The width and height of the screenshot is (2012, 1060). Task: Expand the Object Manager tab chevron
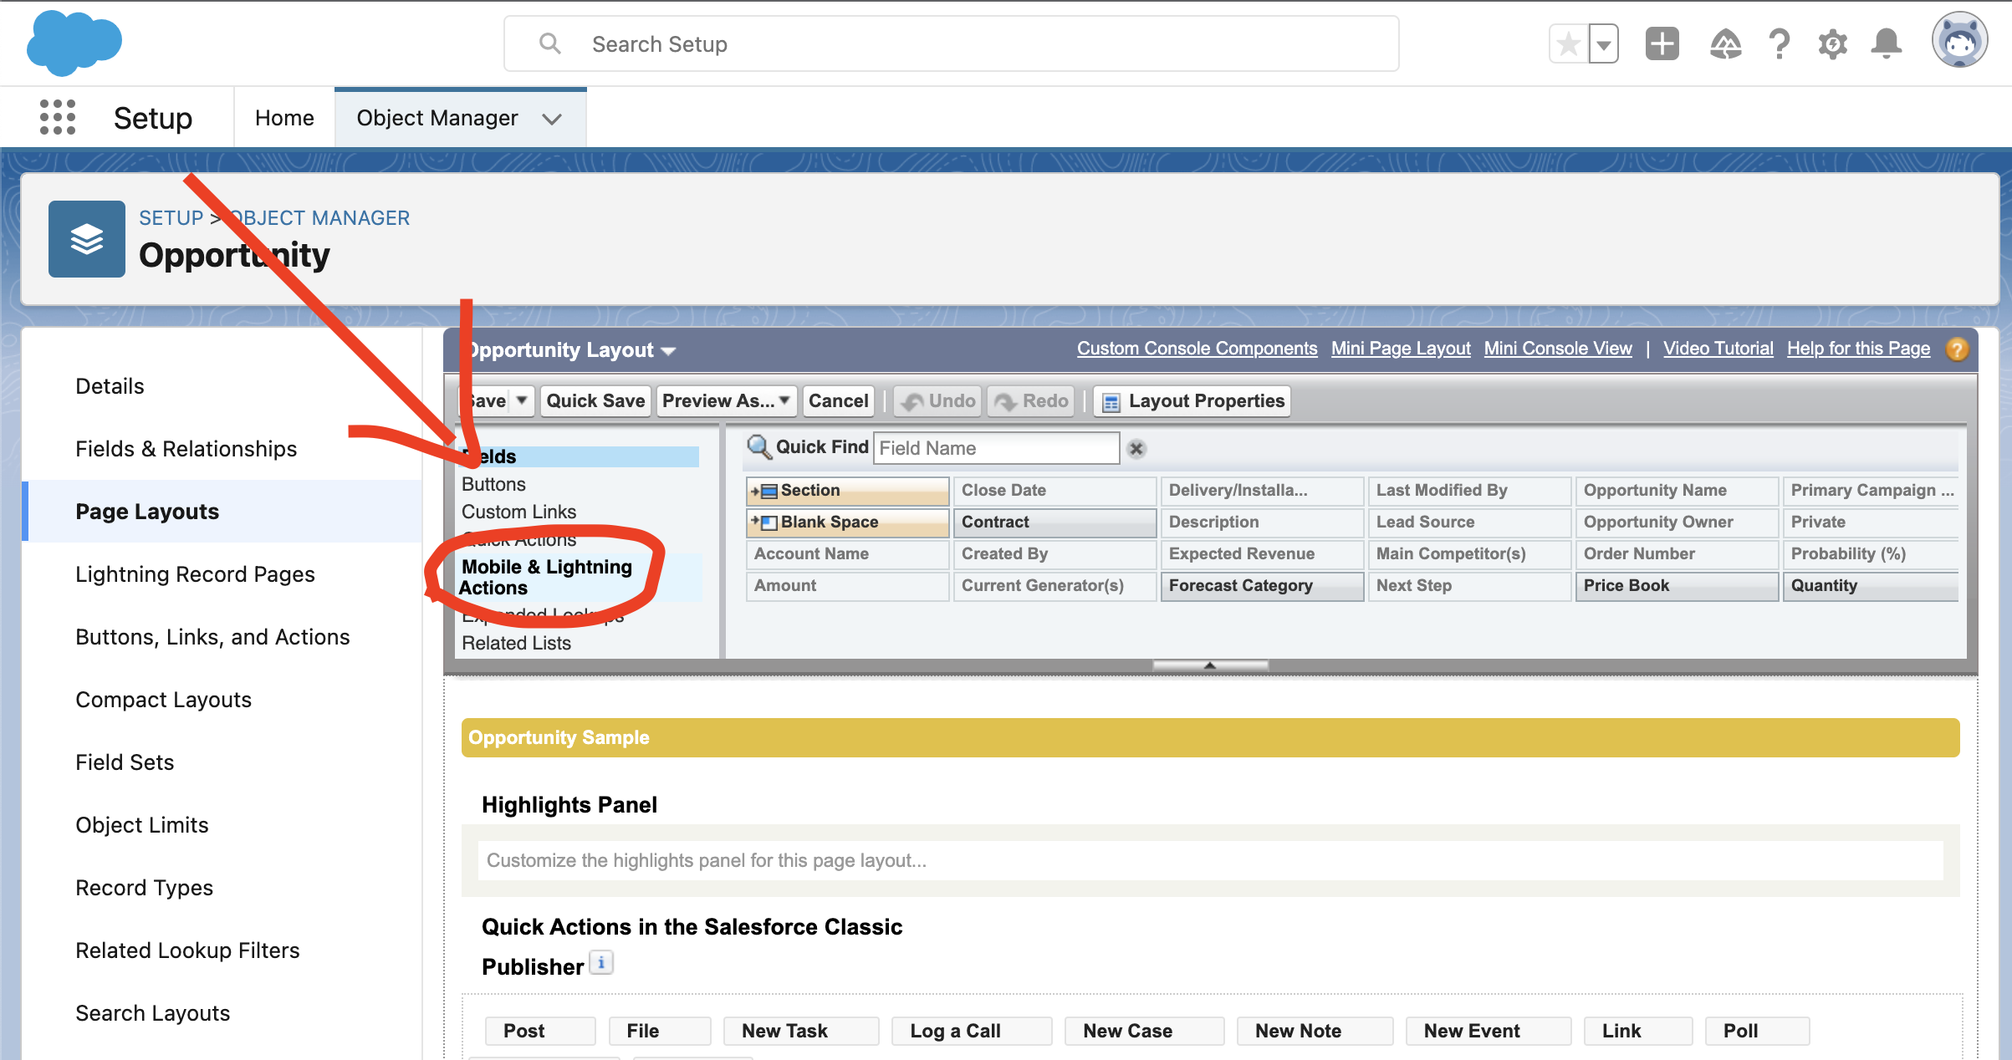pos(551,119)
